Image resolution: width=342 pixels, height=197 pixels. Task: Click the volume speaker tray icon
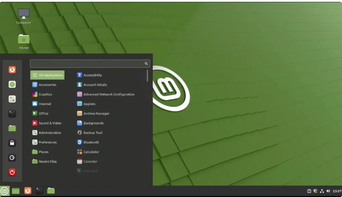coord(328,191)
